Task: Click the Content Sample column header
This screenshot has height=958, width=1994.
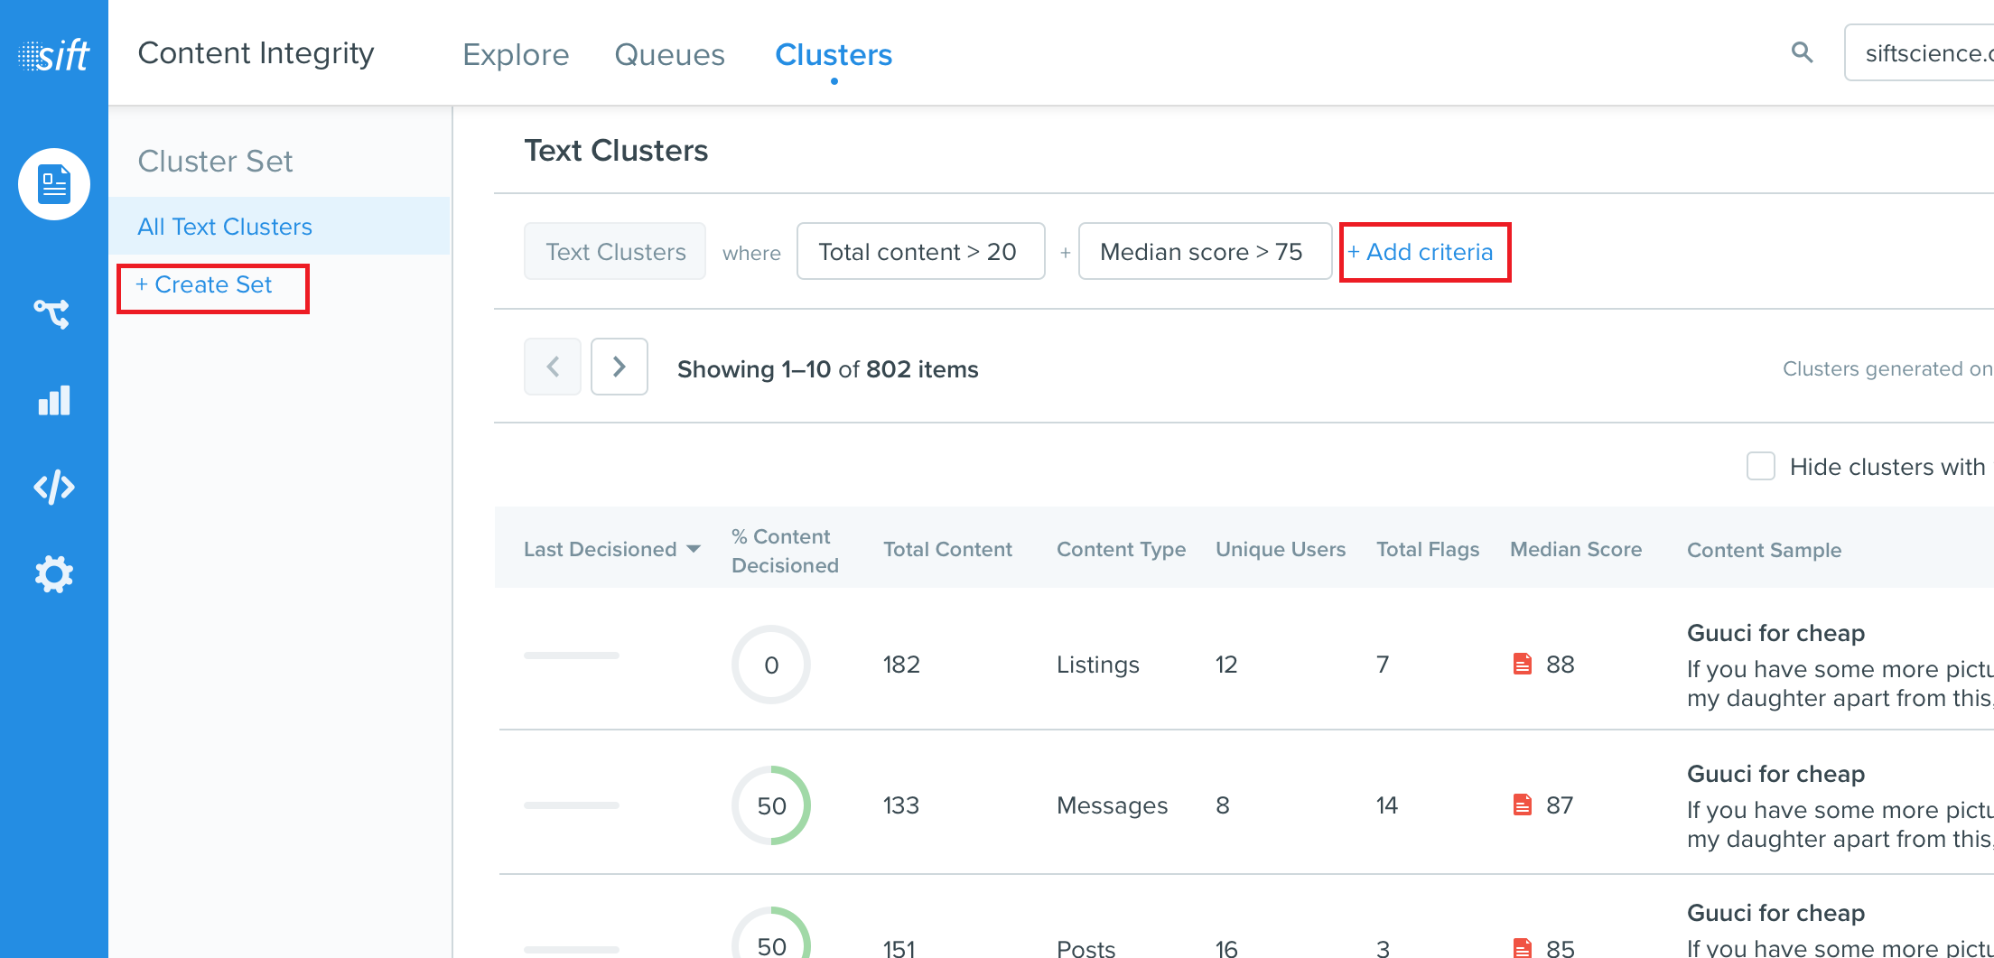Action: [x=1764, y=550]
